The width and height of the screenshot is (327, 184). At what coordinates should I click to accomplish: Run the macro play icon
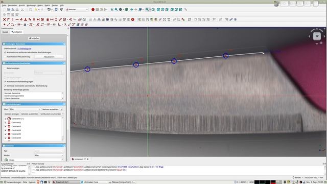point(106,9)
